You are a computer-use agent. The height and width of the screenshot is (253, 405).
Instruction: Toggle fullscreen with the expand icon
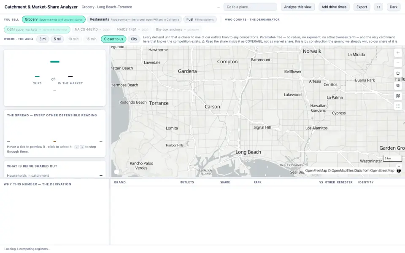378,7
